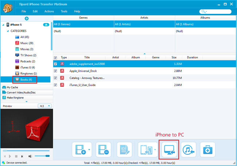This screenshot has height=166, width=237.
Task: Click the PDF icon of adobe_supplement_iso32000
Action: (62, 64)
